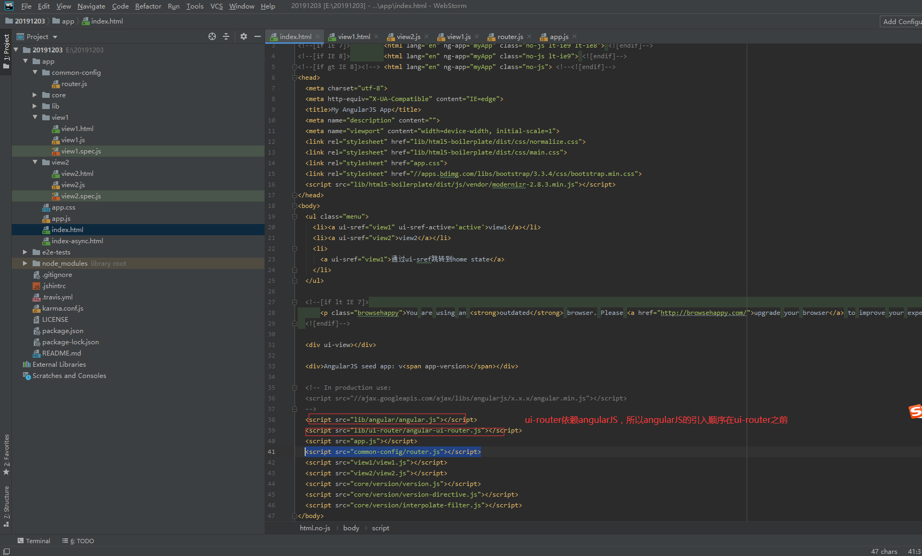Select package.json in the project tree
922x556 pixels.
point(63,330)
